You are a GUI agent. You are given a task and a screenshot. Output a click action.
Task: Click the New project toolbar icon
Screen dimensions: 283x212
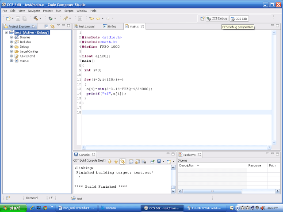(x=8, y=19)
